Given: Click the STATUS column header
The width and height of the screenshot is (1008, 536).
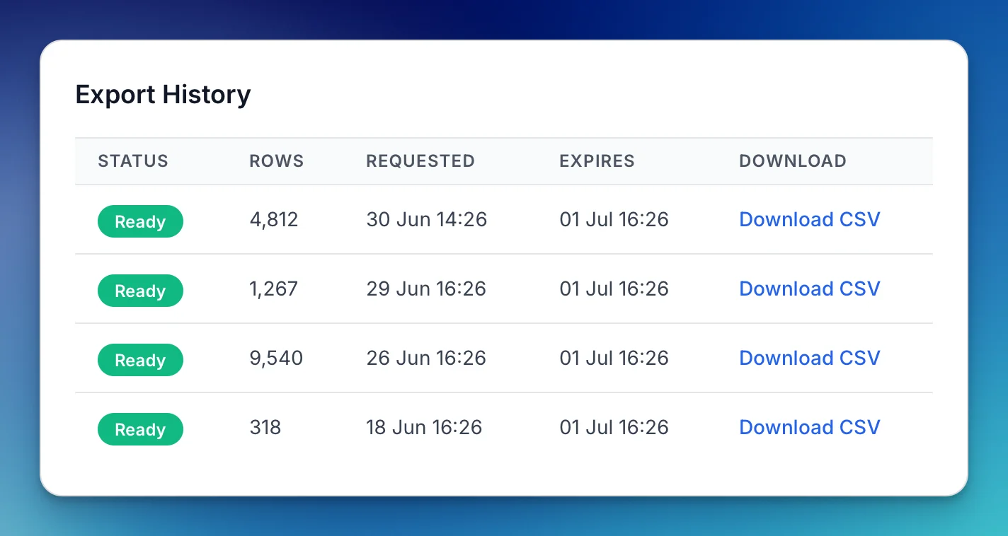Looking at the screenshot, I should tap(133, 161).
